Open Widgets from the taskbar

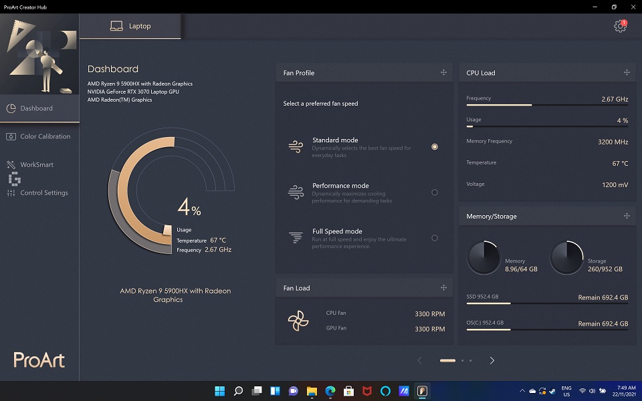275,391
